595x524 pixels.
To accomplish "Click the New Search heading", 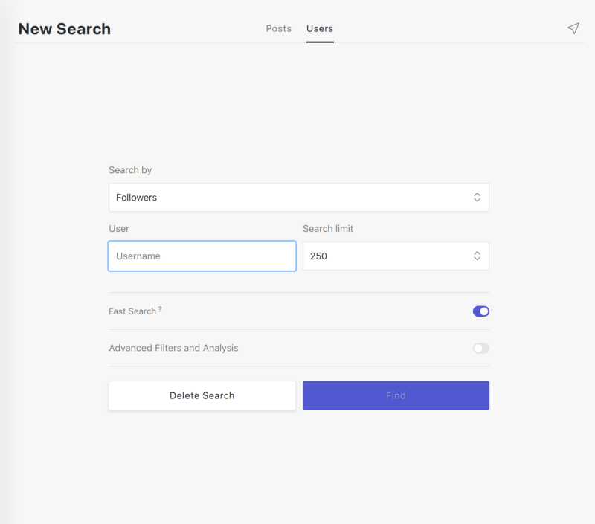I will click(65, 29).
